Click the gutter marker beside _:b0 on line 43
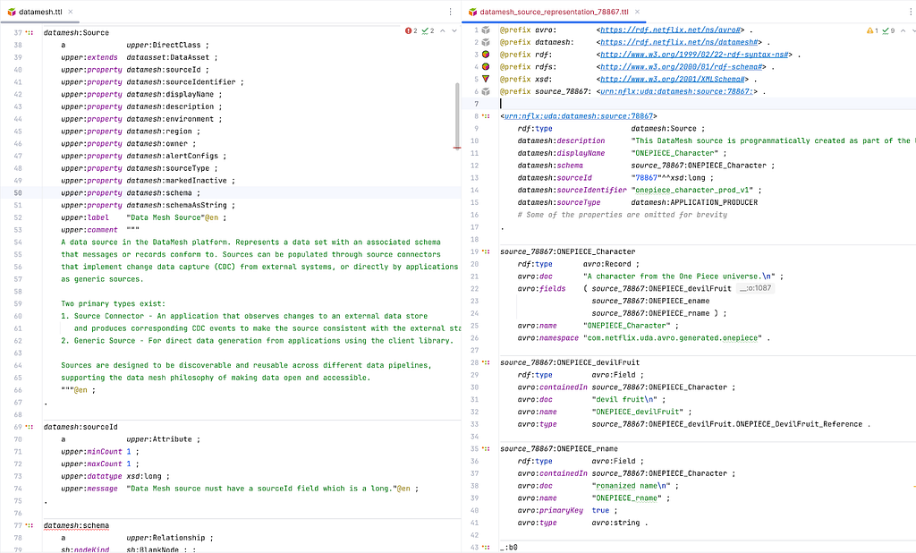 pos(486,548)
